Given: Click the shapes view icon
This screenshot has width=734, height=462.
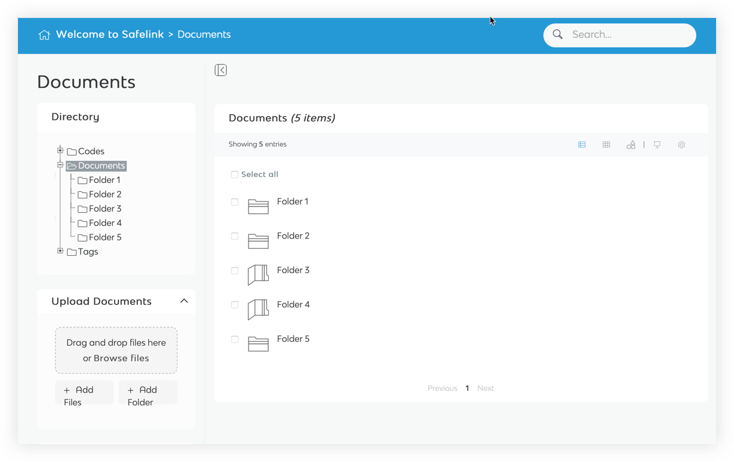Looking at the screenshot, I should [631, 145].
